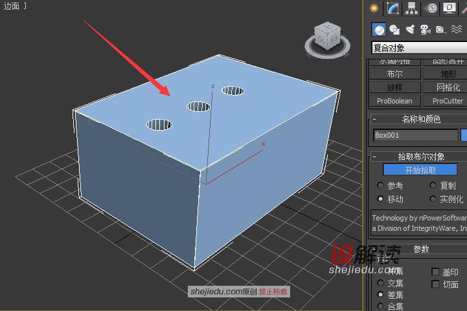The image size is (467, 311).
Task: Collapse the 参数 rollout header
Action: coord(418,249)
